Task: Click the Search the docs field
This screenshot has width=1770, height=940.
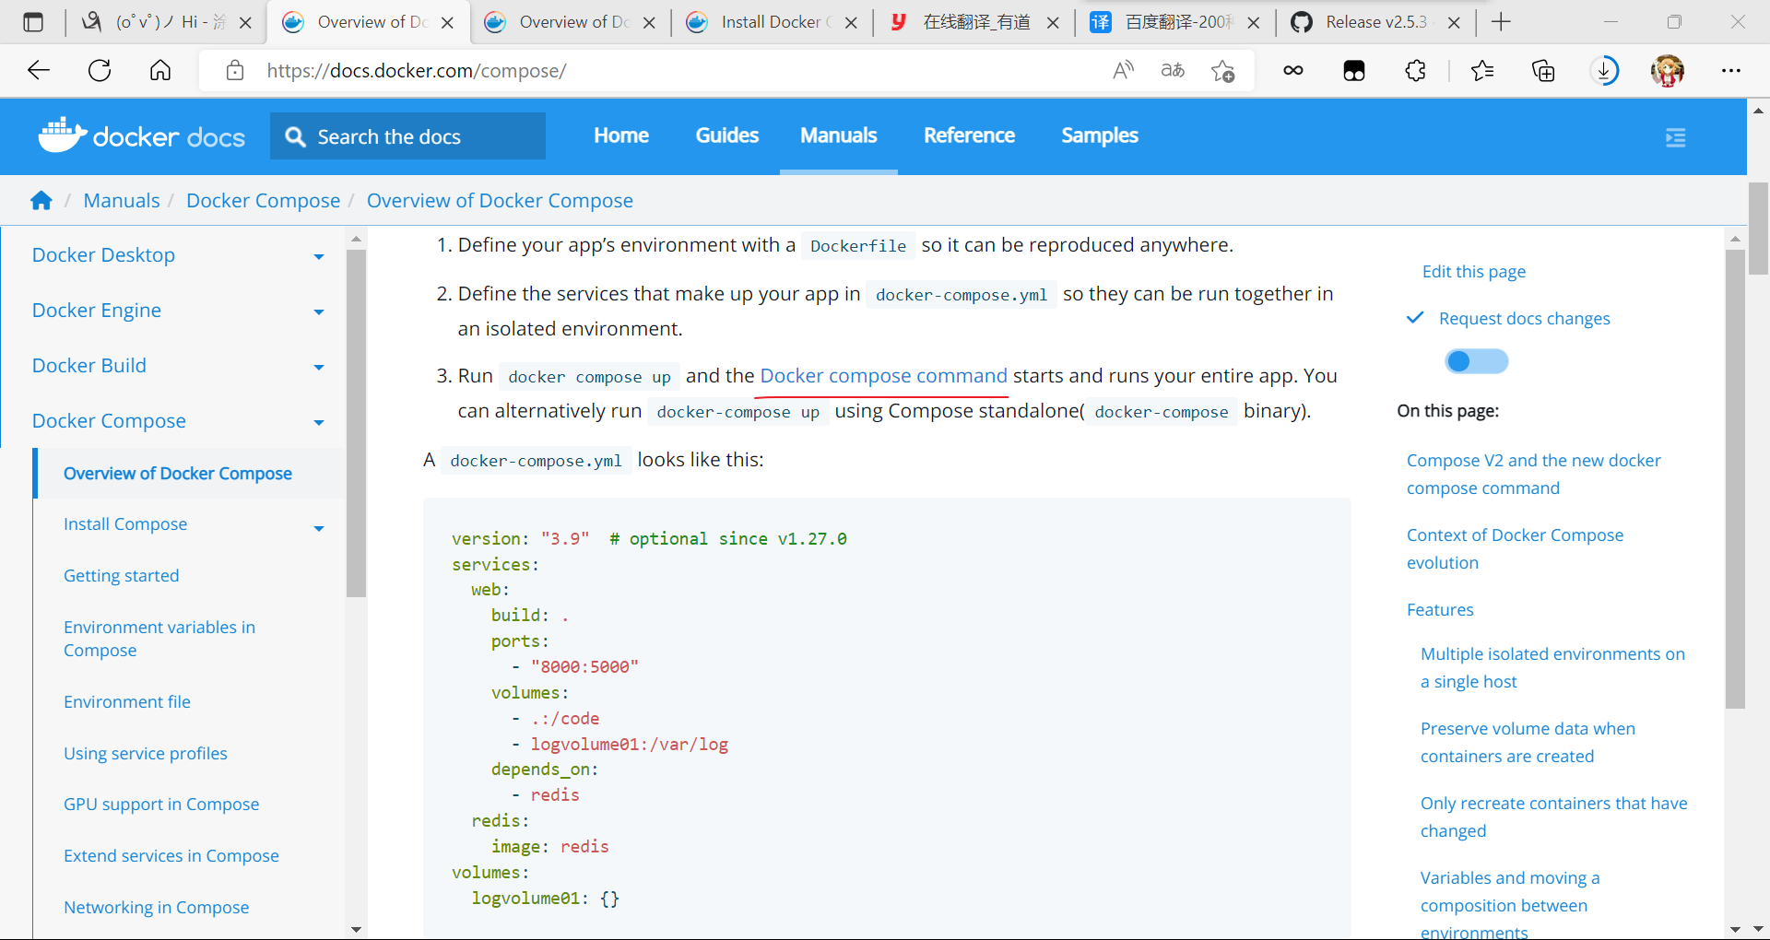Action: (x=407, y=136)
